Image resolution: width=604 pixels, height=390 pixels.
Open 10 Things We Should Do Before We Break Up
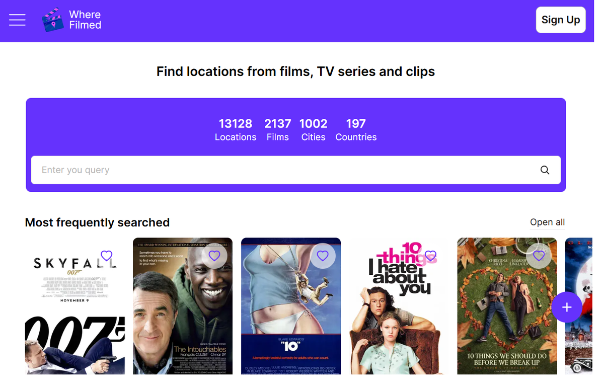point(507,306)
